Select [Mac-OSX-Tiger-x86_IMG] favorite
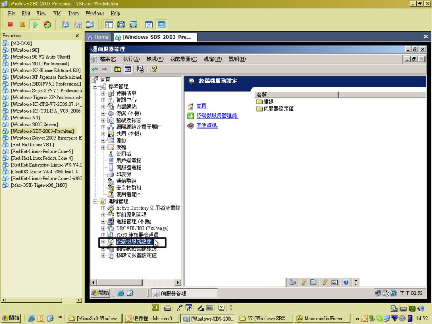The width and height of the screenshot is (432, 324). coord(39,185)
